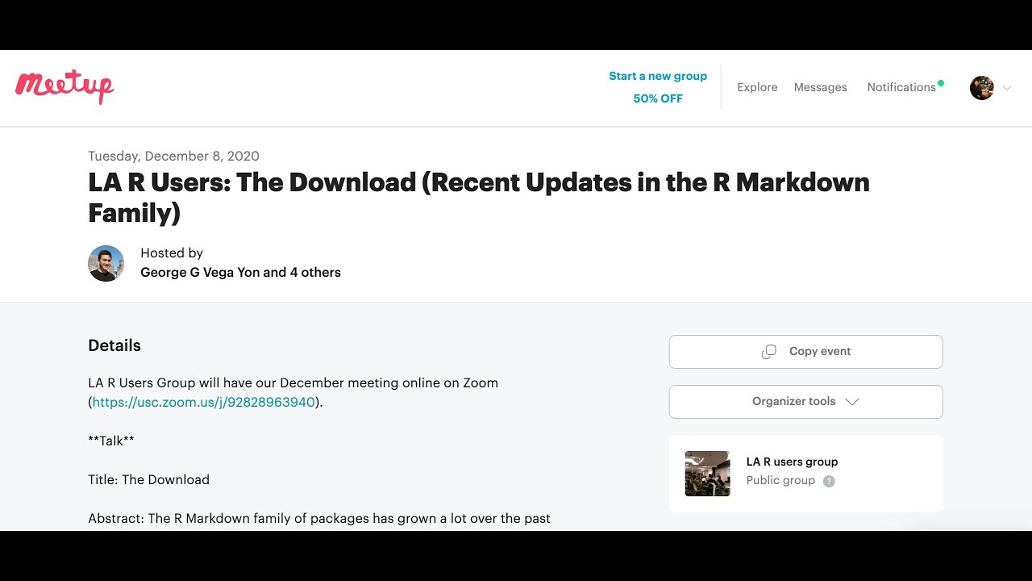Screen dimensions: 1032x581
Task: Click the green notification dot
Action: pos(941,83)
